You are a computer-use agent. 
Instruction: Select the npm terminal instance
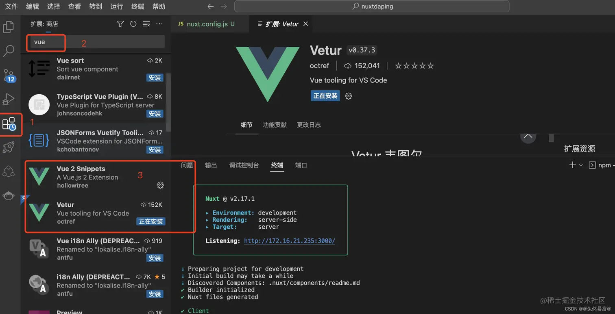click(x=601, y=165)
